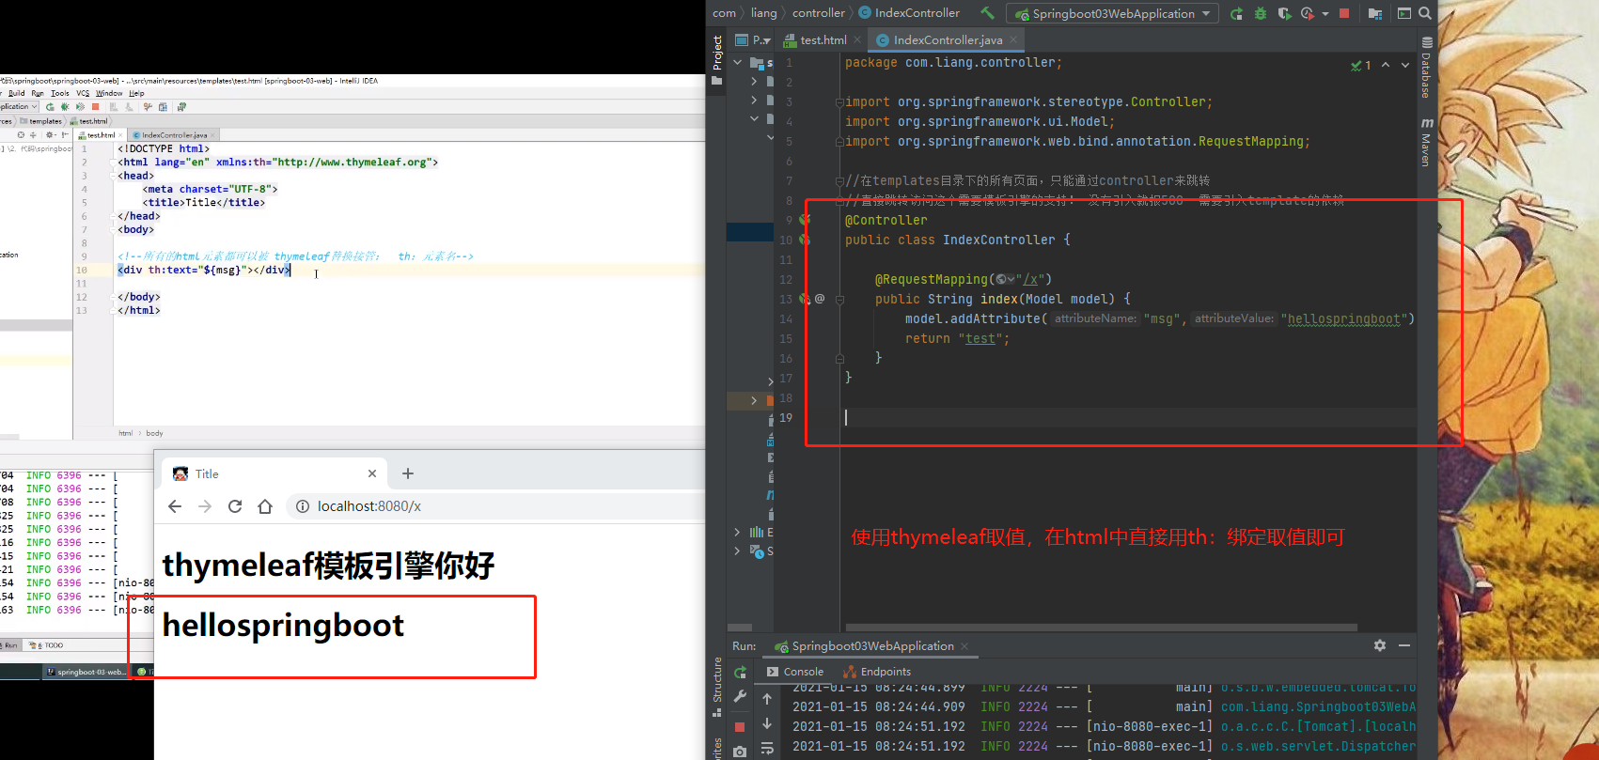
Task: Click Spring bean gutter icon beside @Controller
Action: point(805,220)
